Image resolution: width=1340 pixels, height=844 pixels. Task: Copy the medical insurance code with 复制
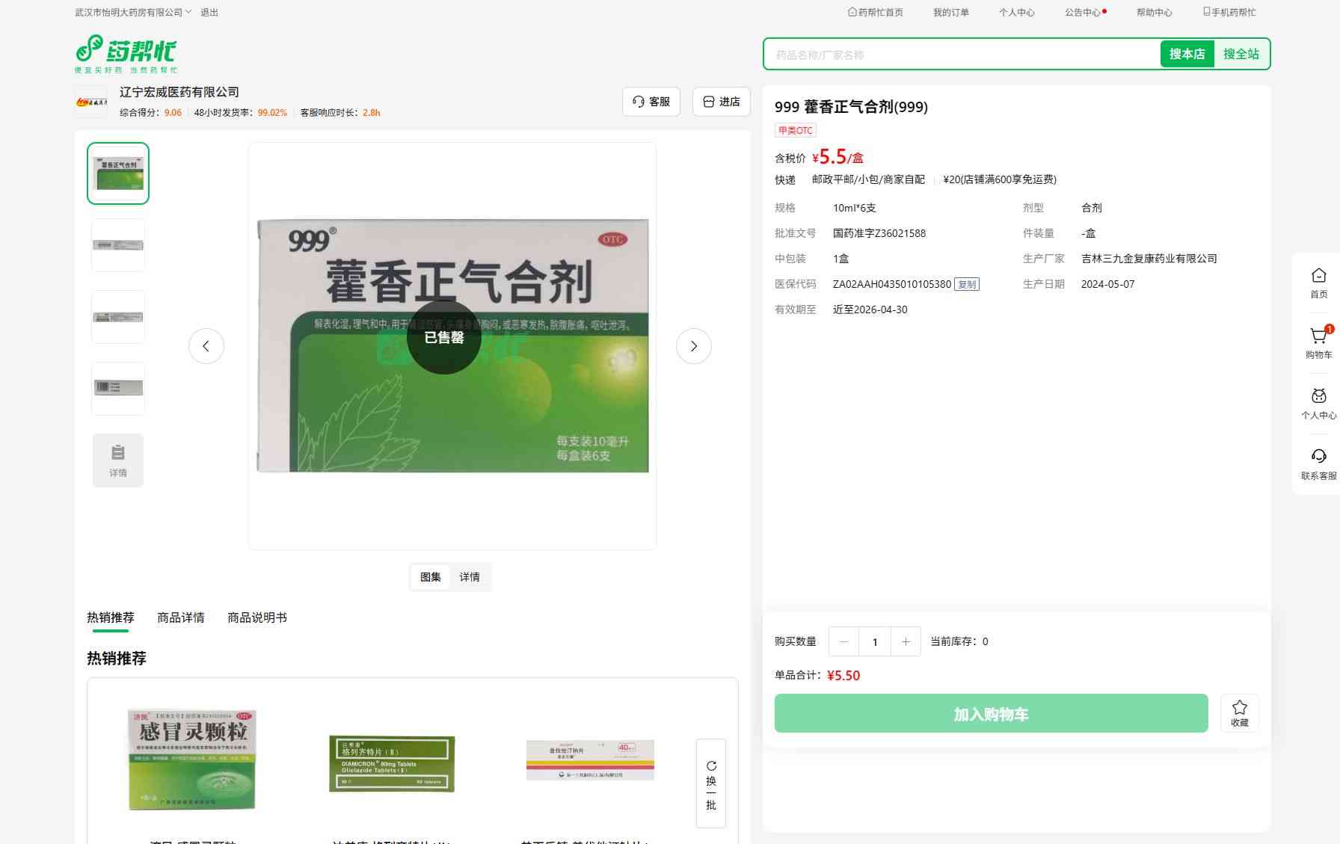point(967,284)
